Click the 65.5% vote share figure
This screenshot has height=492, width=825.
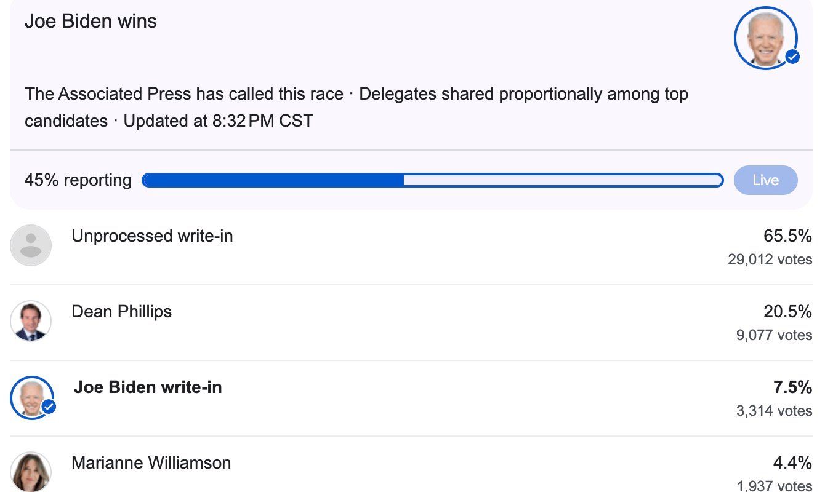click(787, 236)
